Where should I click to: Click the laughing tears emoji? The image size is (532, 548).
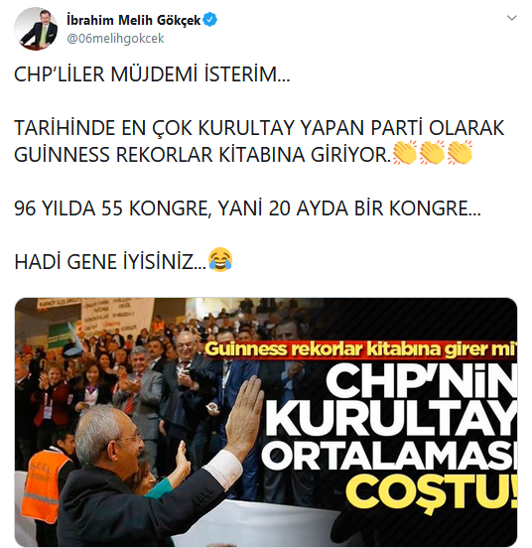(220, 260)
